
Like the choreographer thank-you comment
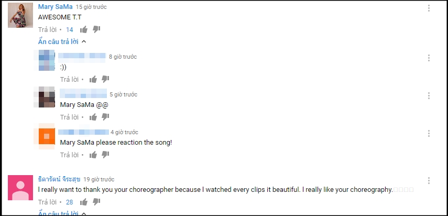(84, 202)
